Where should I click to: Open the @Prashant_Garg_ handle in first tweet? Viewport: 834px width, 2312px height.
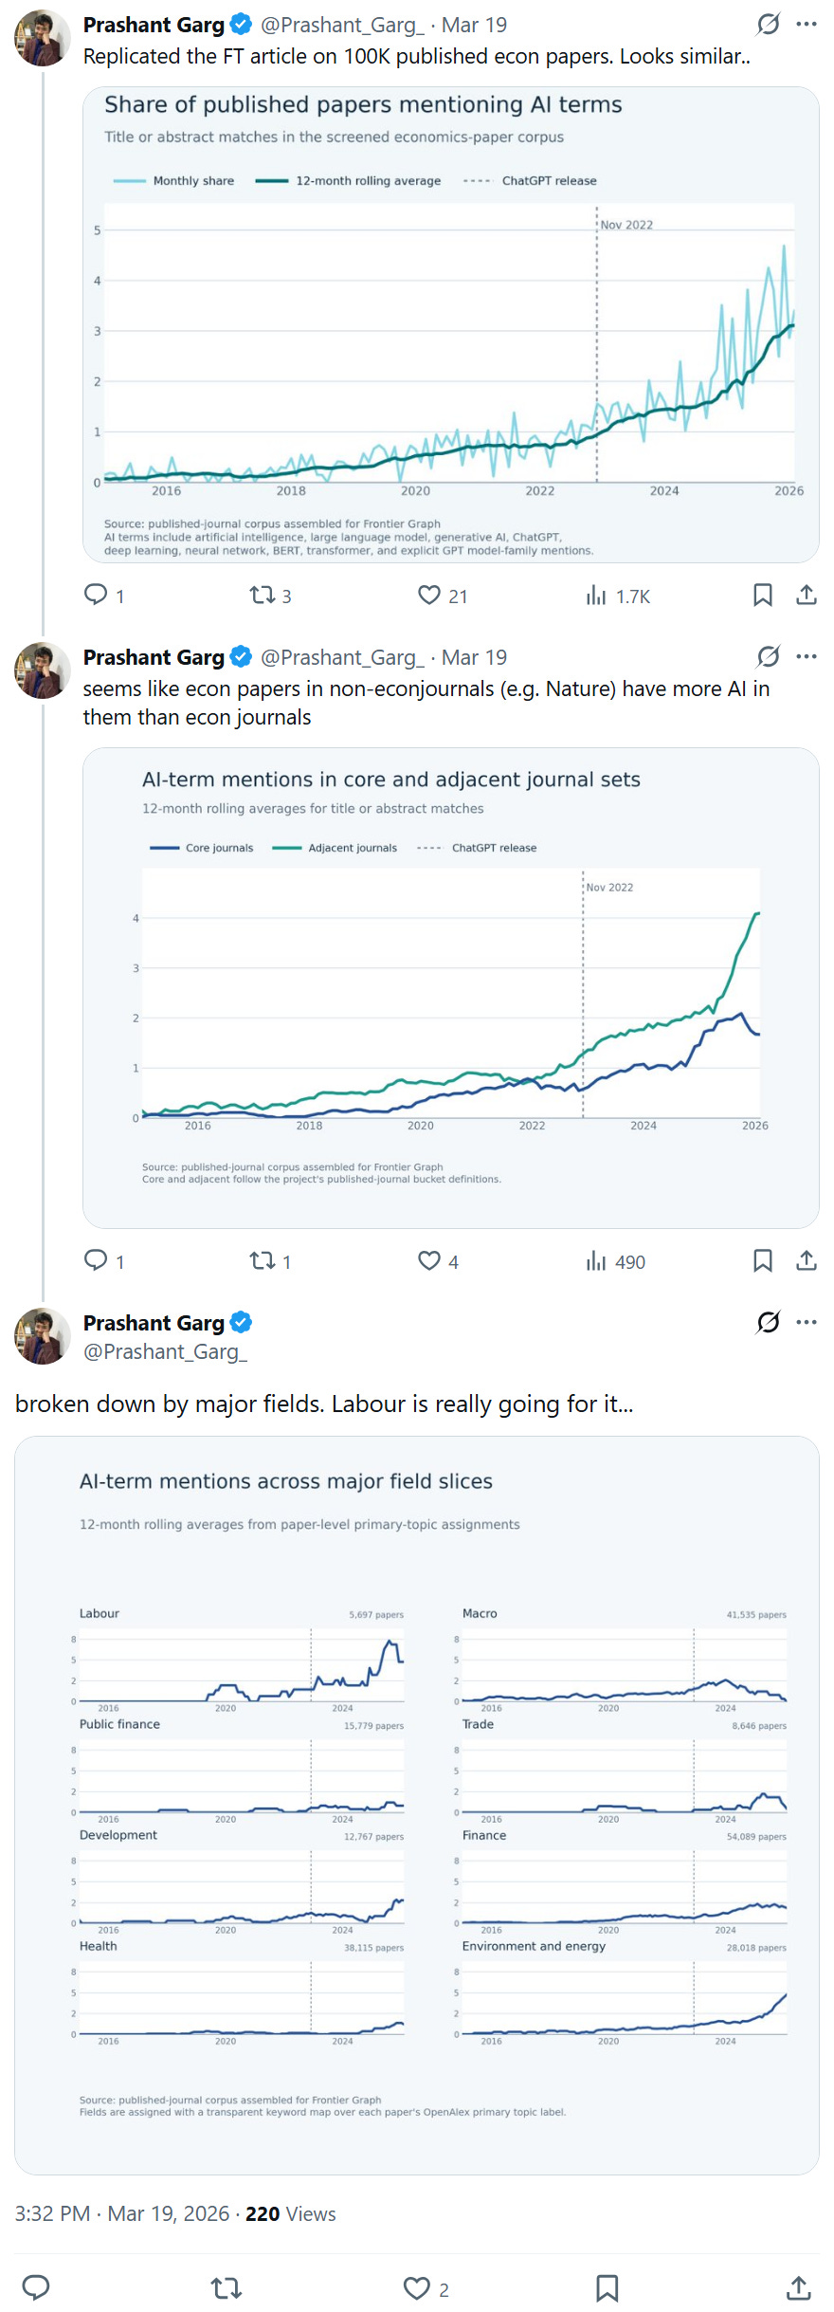(x=342, y=25)
